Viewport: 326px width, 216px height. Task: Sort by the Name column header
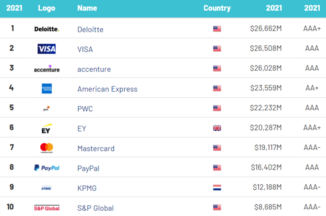click(x=87, y=8)
